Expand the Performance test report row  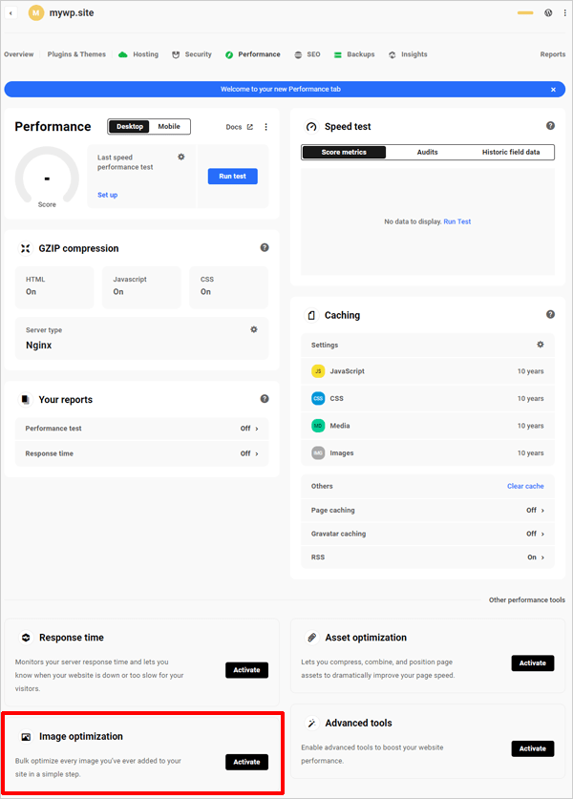pyautogui.click(x=254, y=428)
